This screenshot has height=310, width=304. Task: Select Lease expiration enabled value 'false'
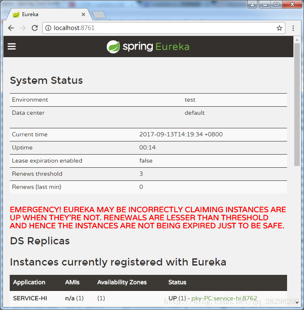point(146,161)
